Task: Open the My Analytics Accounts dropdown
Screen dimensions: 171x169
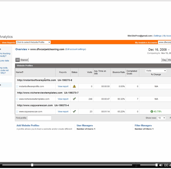Action: pyautogui.click(x=164, y=42)
